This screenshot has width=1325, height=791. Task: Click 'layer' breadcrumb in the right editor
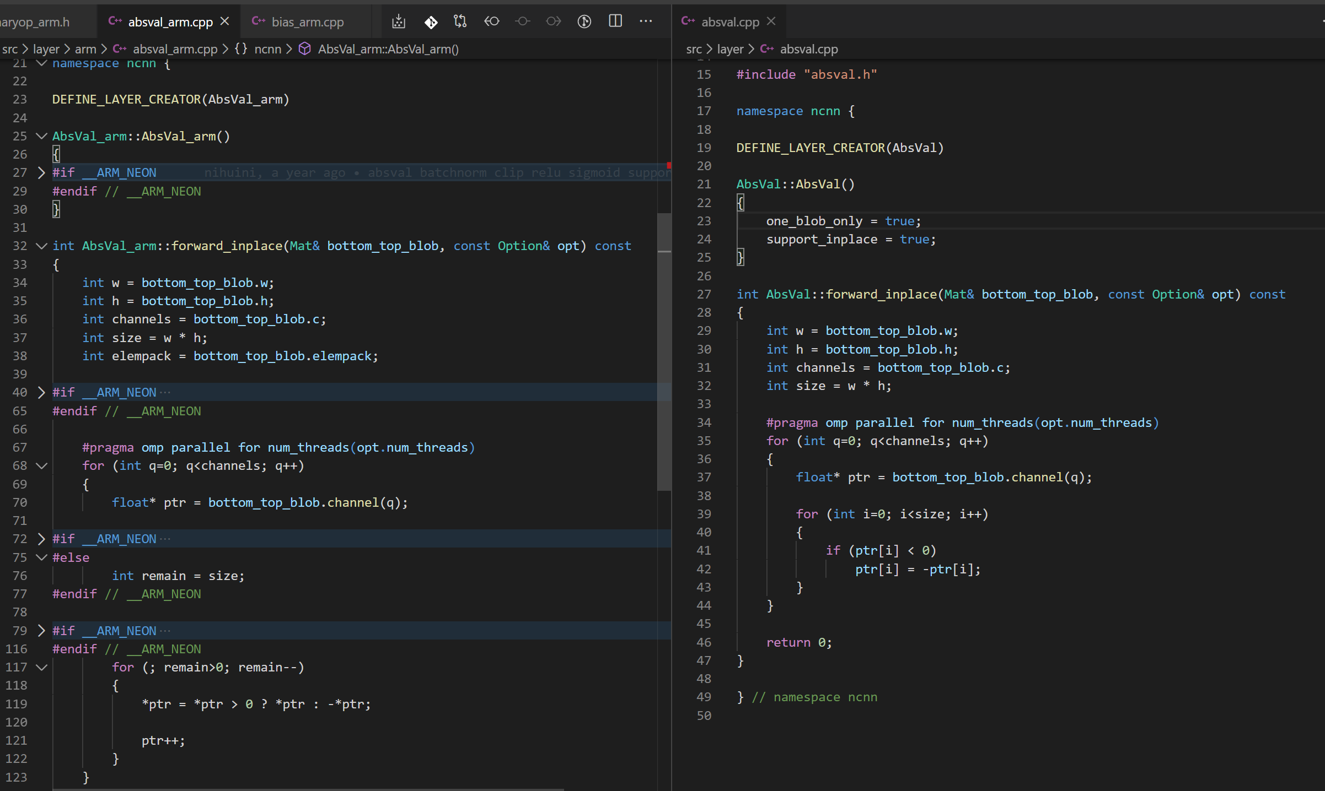click(x=731, y=49)
